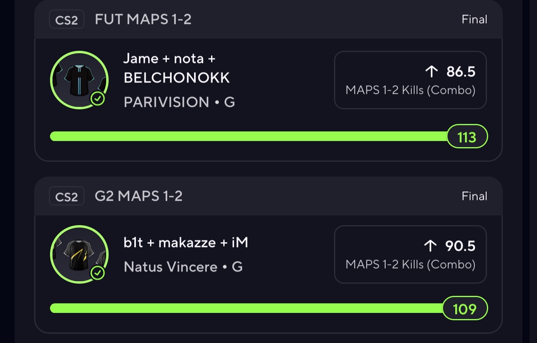Open the FUT MAPS 1-2 header title
This screenshot has height=343, width=537.
(x=143, y=20)
